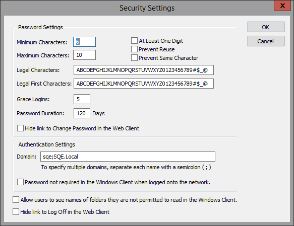
Task: Click the Password Settings group label
Action: tap(40, 27)
